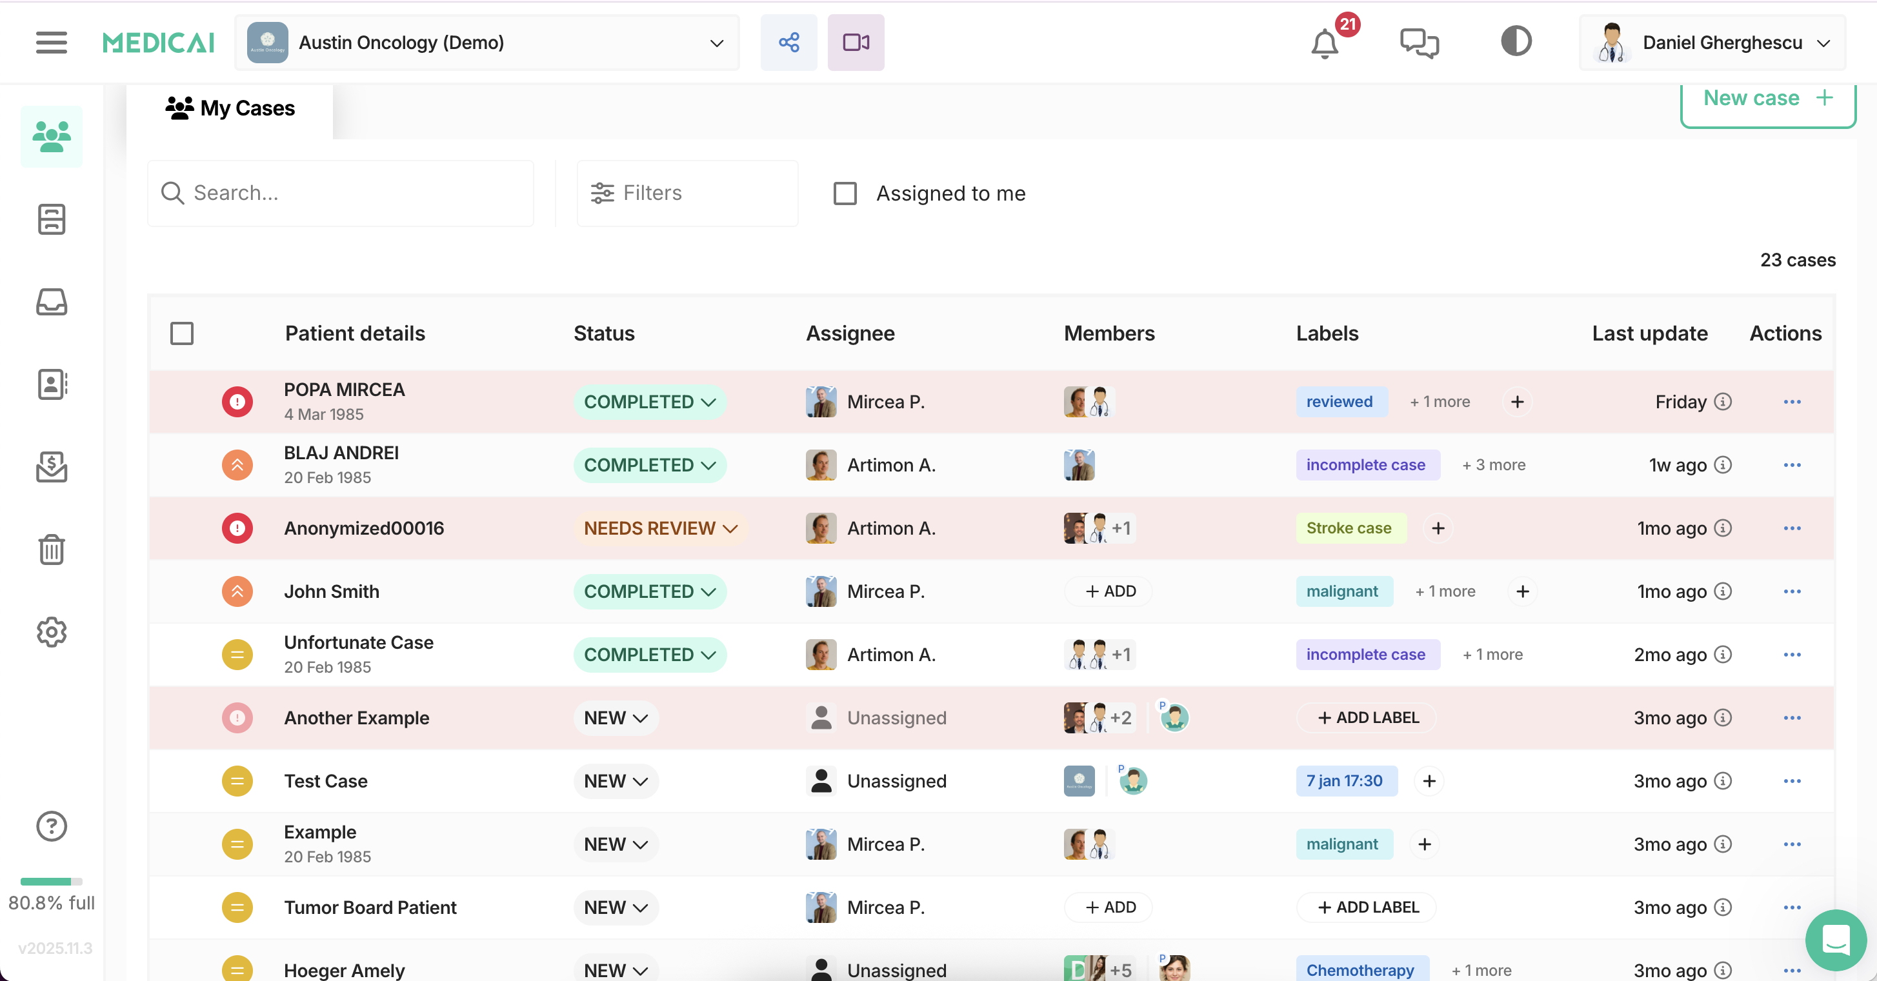Change the COMPLETED status of John Smith

pos(649,591)
